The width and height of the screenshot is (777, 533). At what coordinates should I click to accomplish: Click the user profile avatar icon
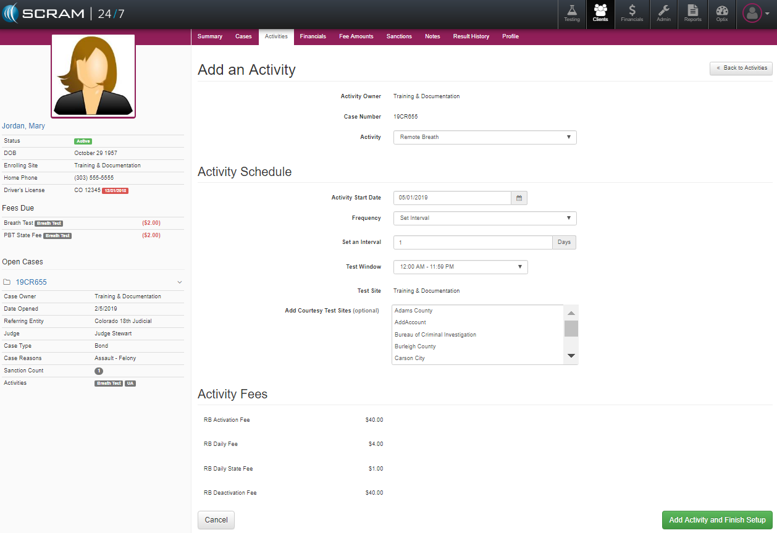coord(752,14)
